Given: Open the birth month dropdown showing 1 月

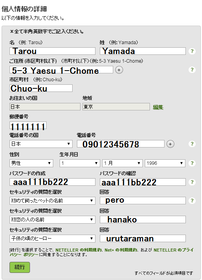Looking at the screenshot, I should [x=122, y=163].
